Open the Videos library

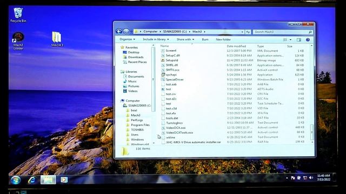click(x=133, y=91)
